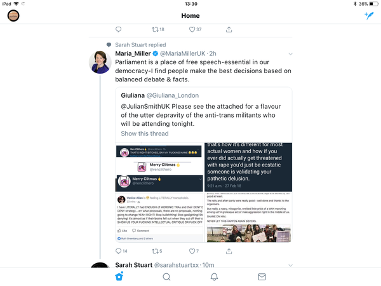Screen dimensions: 381x286
Task: Open Home timeline tab in bottom bar
Action: coord(119,276)
